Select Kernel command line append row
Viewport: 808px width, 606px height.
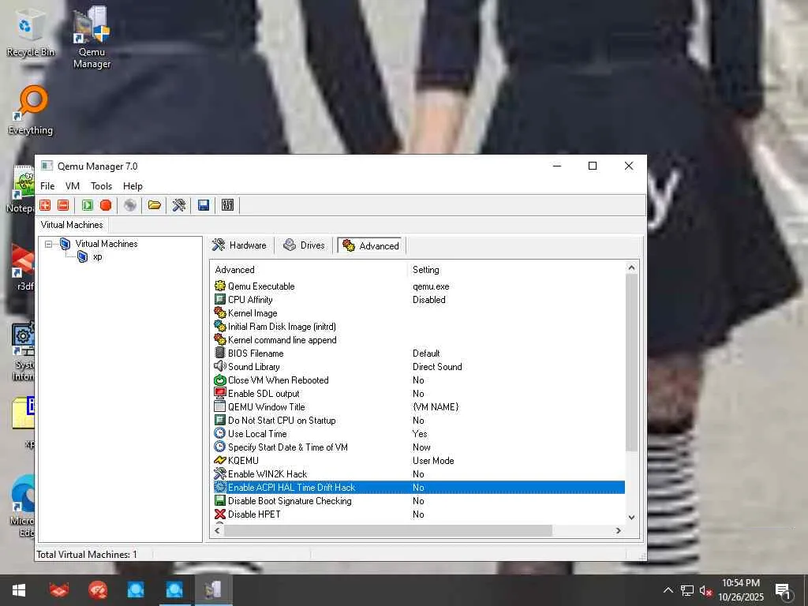point(419,339)
